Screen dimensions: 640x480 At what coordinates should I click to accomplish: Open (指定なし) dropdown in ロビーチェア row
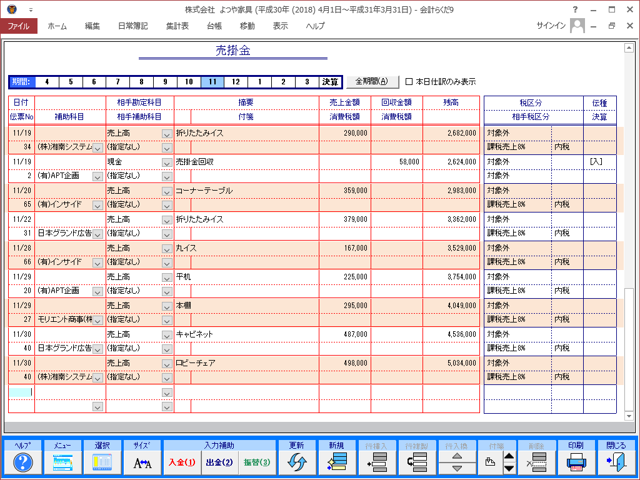(x=166, y=378)
